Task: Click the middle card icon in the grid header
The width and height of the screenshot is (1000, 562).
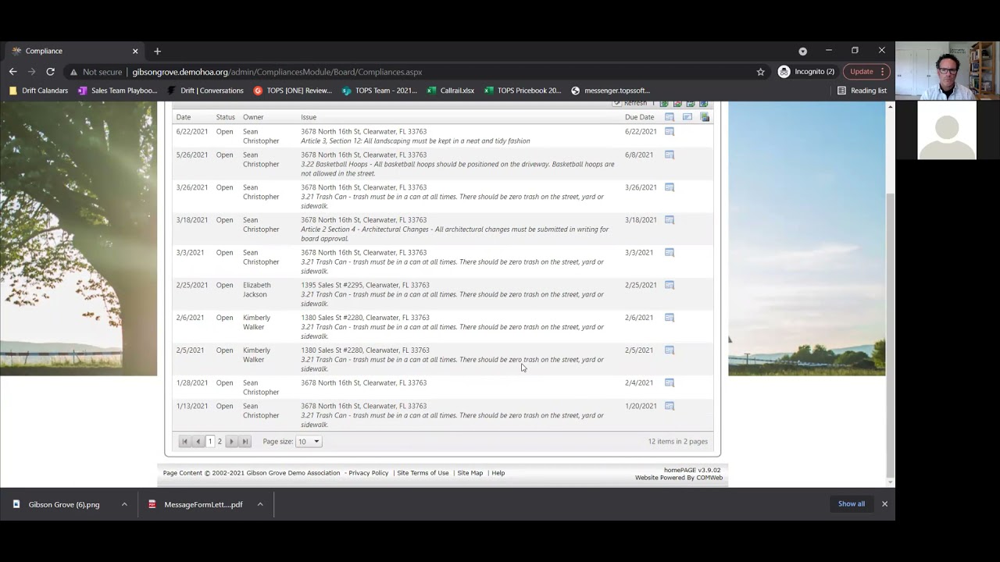Action: pyautogui.click(x=687, y=117)
